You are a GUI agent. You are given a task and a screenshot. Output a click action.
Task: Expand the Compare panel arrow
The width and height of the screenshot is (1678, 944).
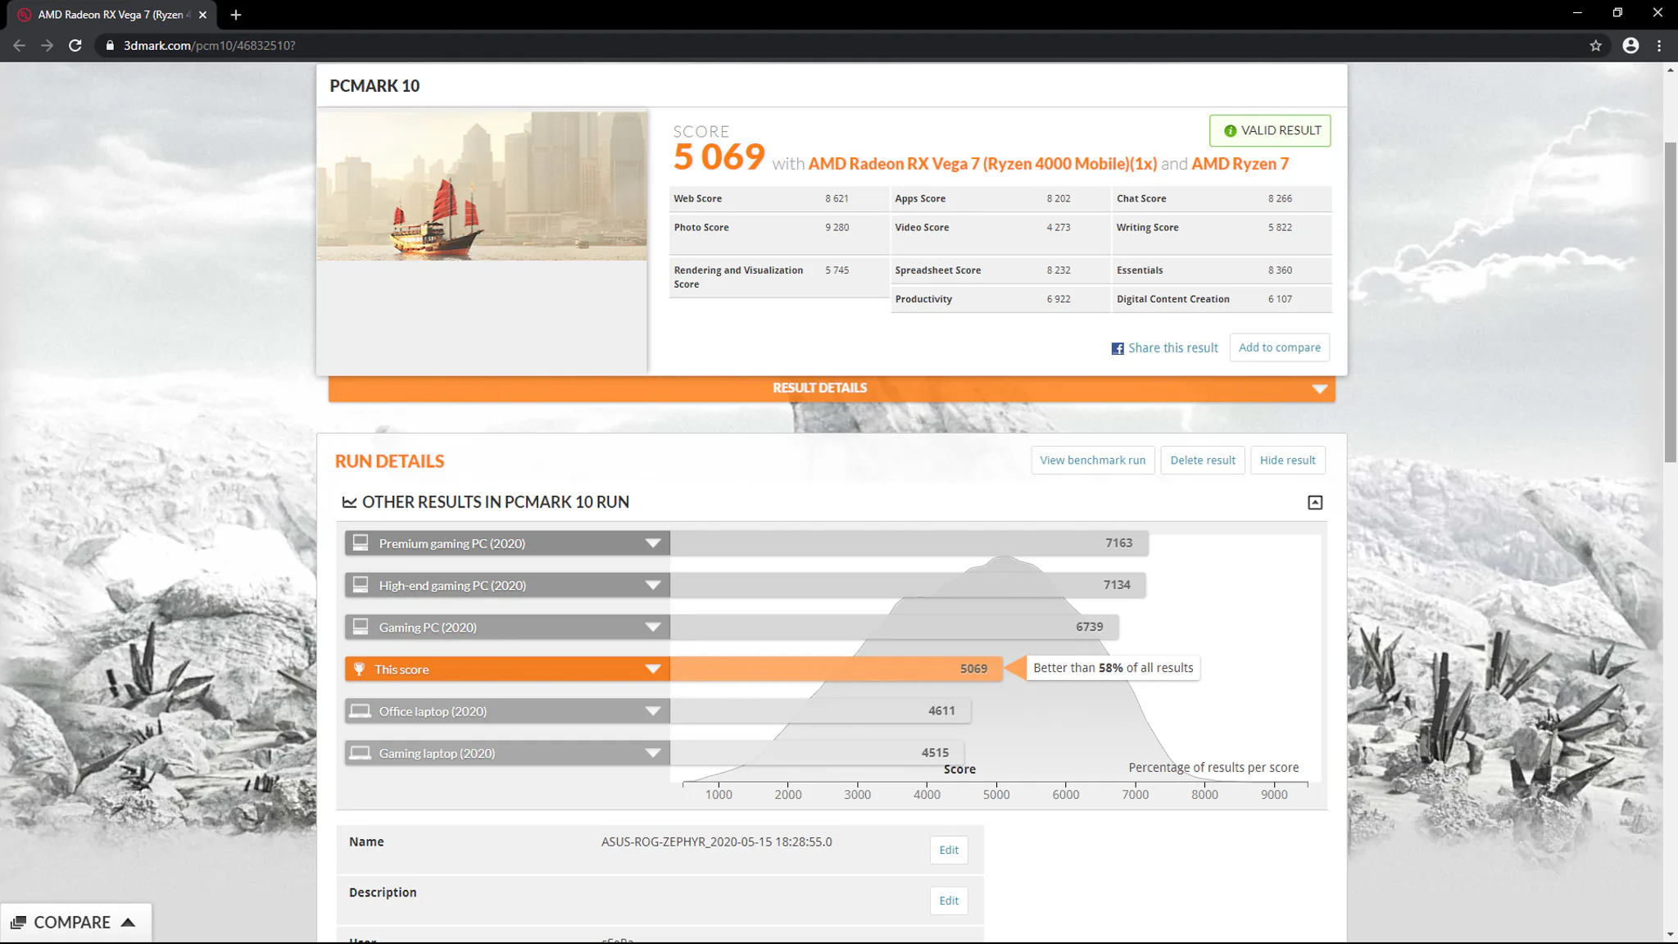click(x=128, y=922)
